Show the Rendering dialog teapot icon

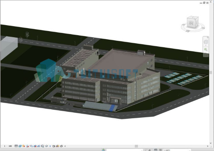[x=31, y=146]
